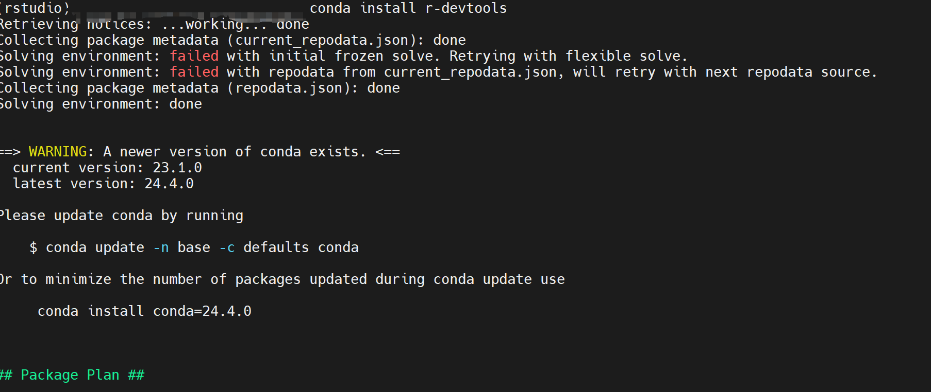Click the "Retrieving notices" output line

(154, 24)
